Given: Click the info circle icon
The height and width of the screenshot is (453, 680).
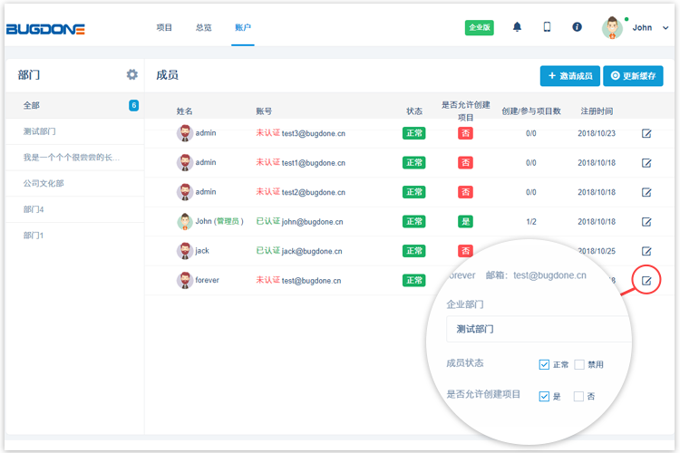Looking at the screenshot, I should 577,27.
